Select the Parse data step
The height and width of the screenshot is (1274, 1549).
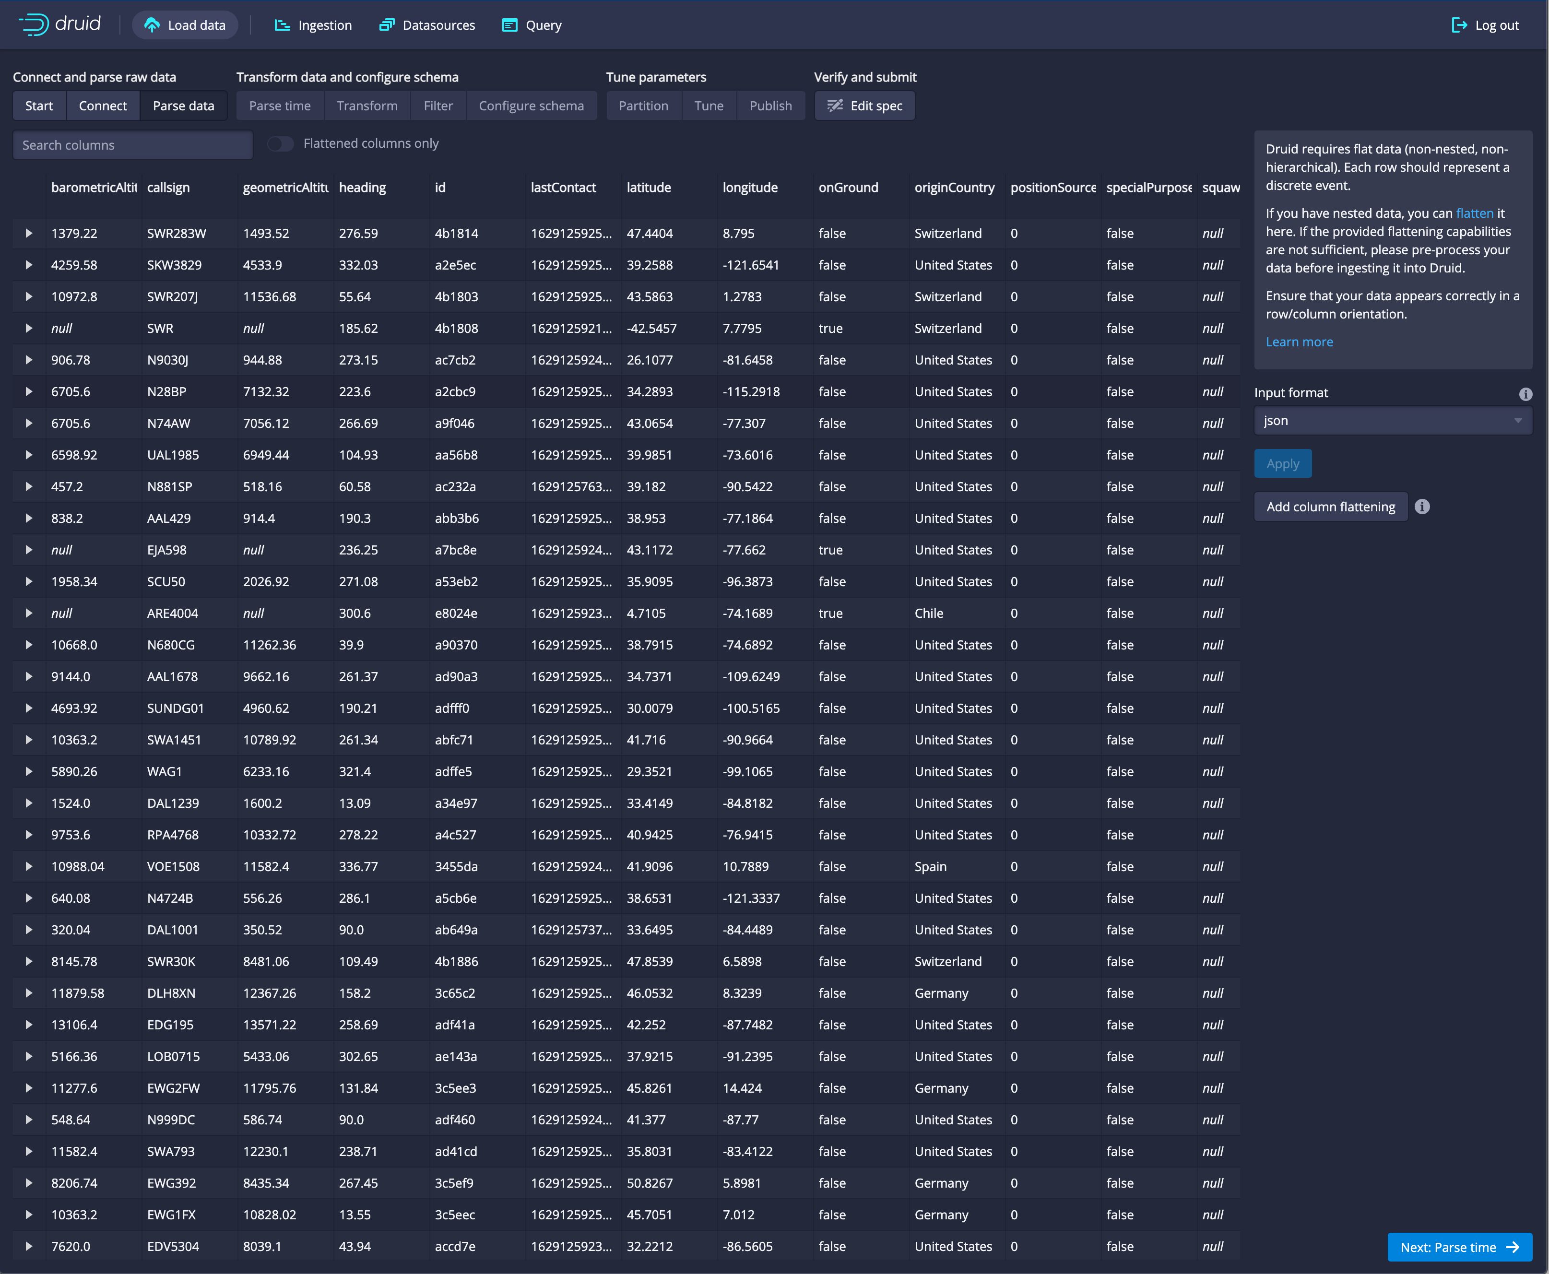(x=183, y=106)
